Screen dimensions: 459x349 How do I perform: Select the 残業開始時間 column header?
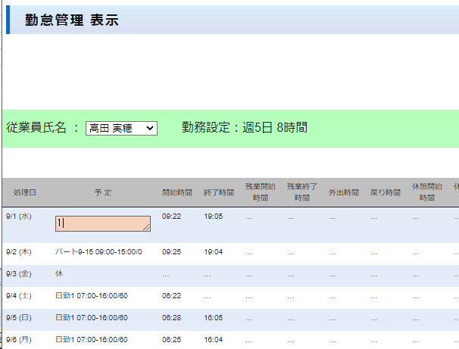coord(261,192)
